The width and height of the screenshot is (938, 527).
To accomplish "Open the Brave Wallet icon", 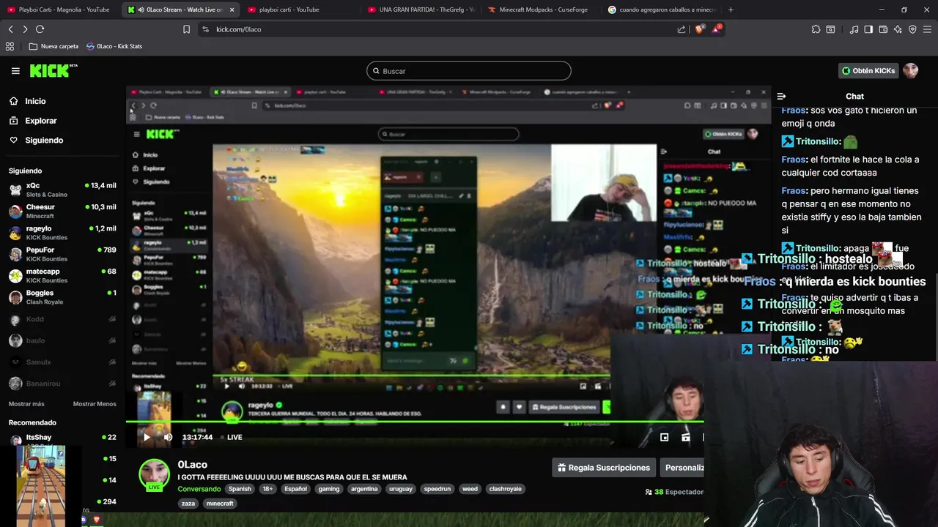I will [x=883, y=29].
